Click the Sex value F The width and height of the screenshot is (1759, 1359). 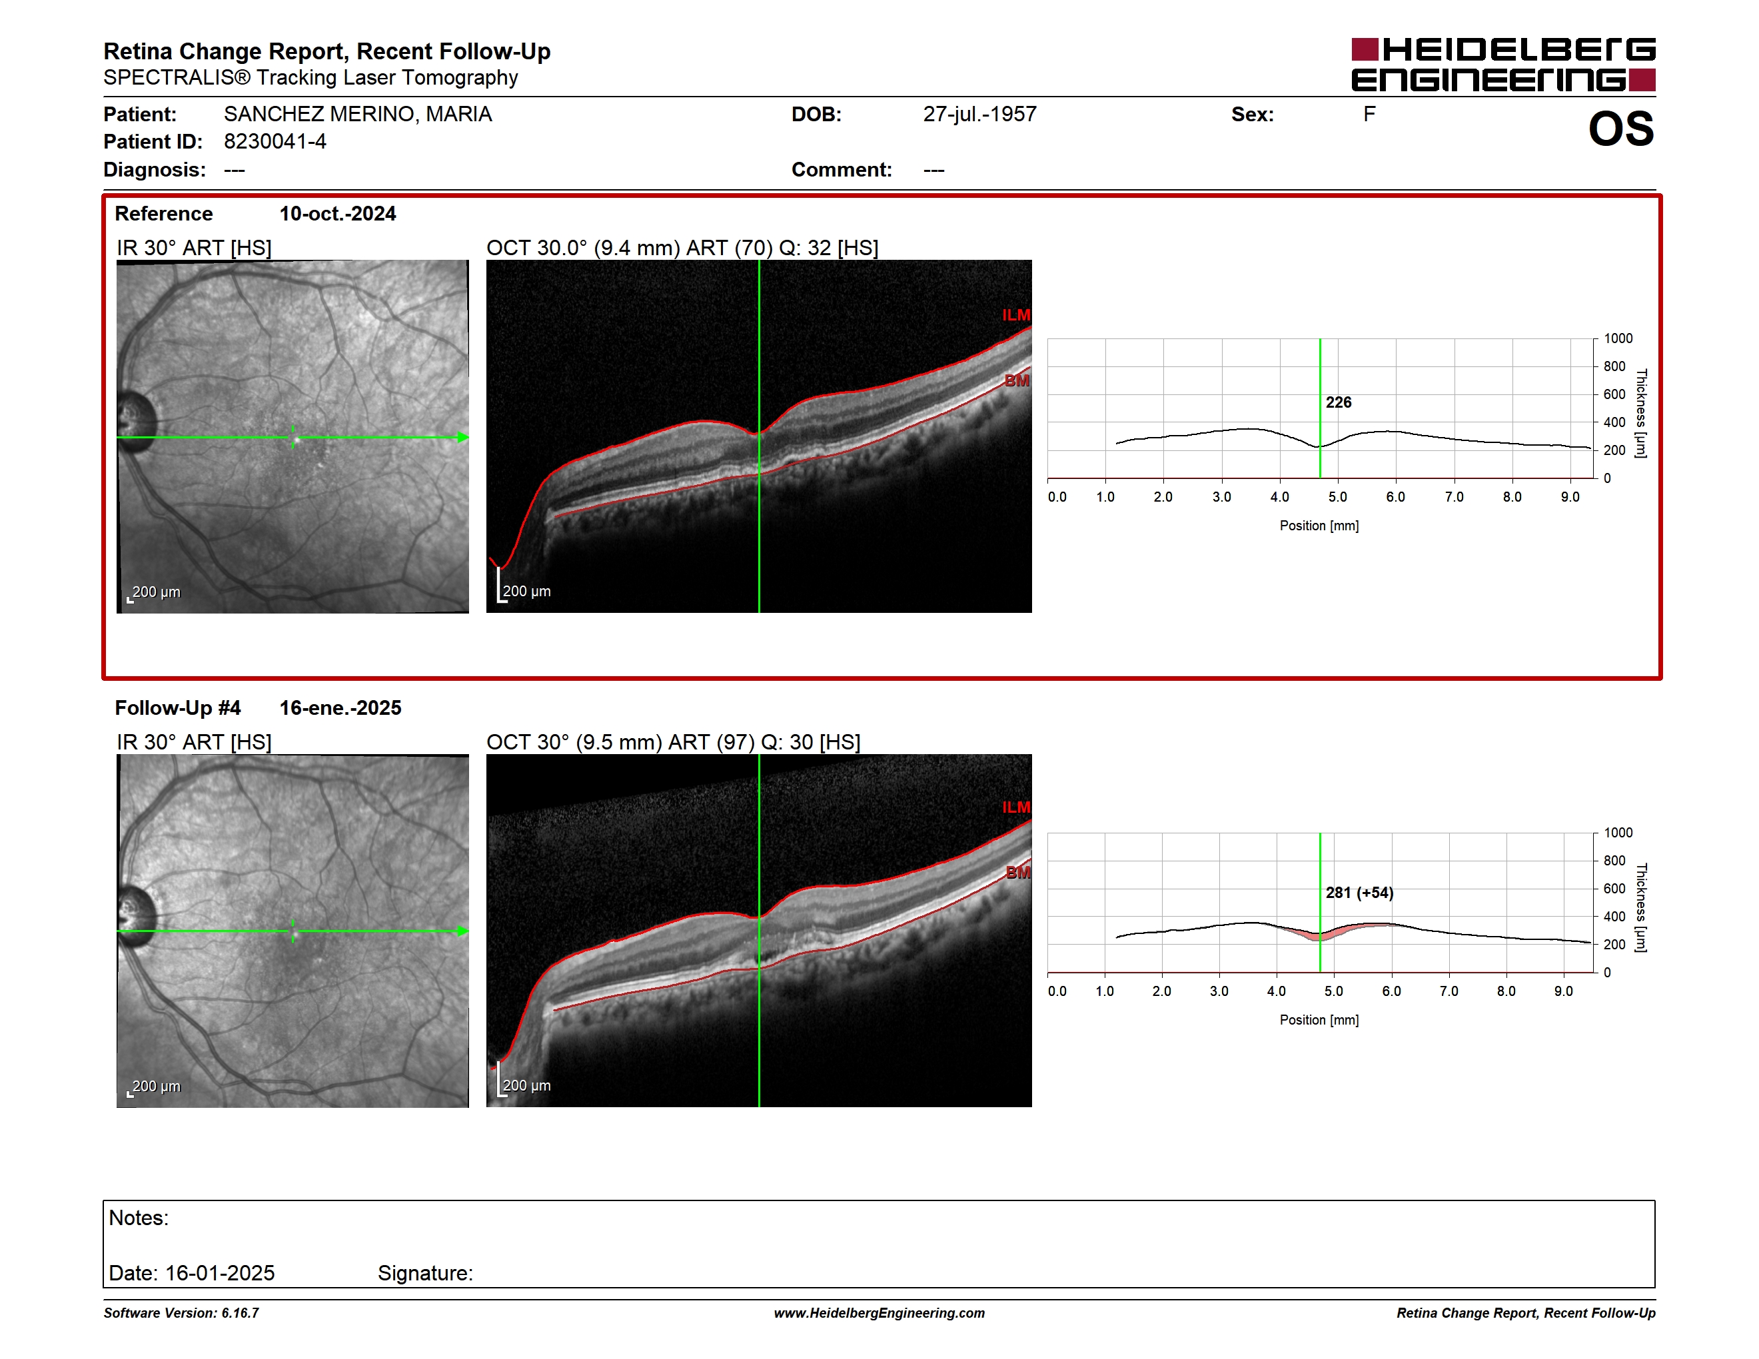coord(1369,115)
